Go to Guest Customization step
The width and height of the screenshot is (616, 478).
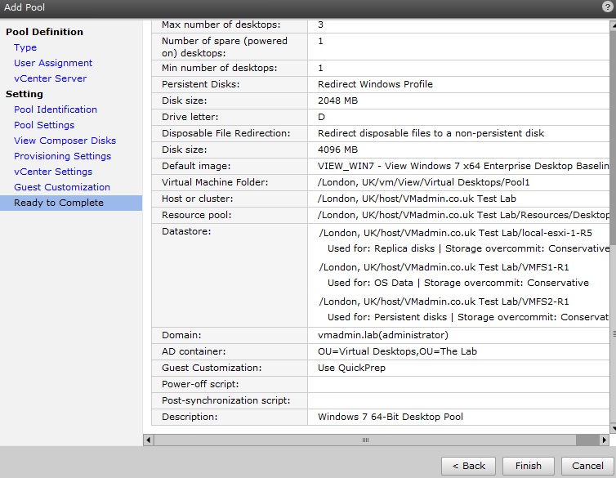pyautogui.click(x=62, y=187)
